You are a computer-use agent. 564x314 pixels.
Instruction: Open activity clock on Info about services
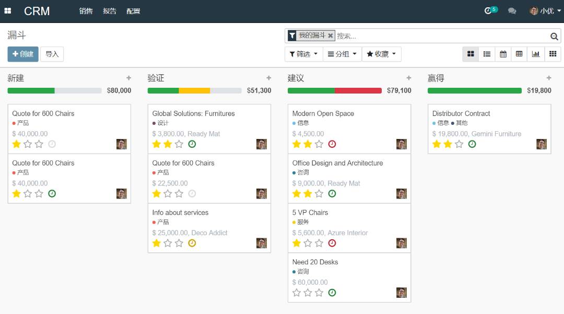[x=192, y=243]
